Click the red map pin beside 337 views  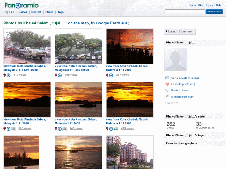pos(107,75)
